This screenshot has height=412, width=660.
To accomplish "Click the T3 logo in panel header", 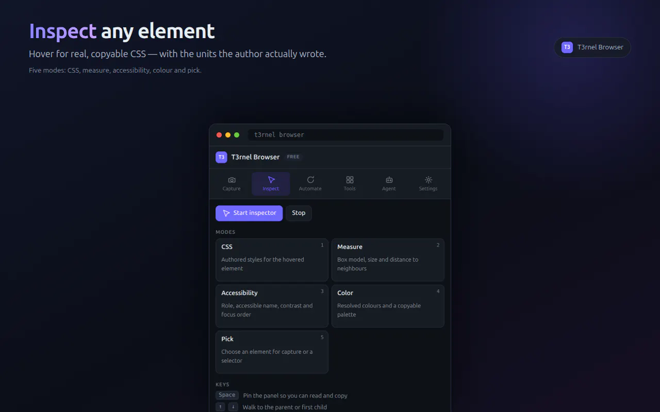I will [x=221, y=157].
